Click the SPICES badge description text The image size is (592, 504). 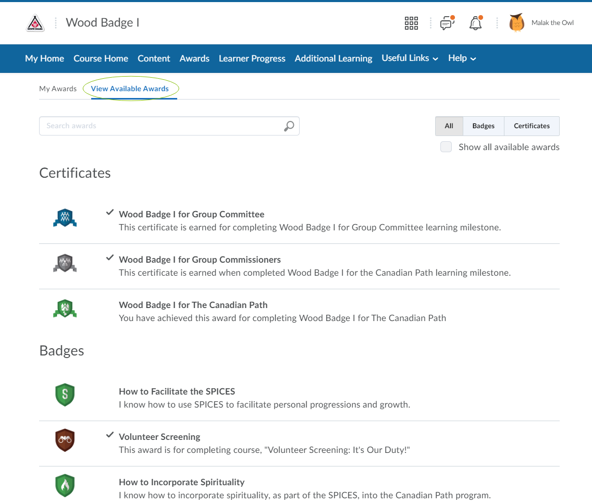pyautogui.click(x=264, y=404)
